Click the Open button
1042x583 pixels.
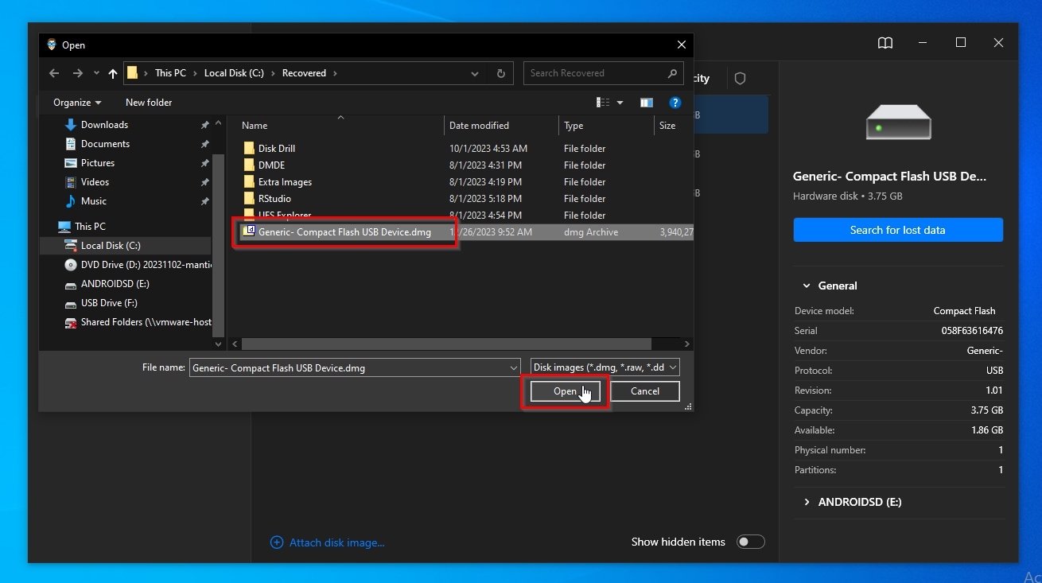(566, 391)
